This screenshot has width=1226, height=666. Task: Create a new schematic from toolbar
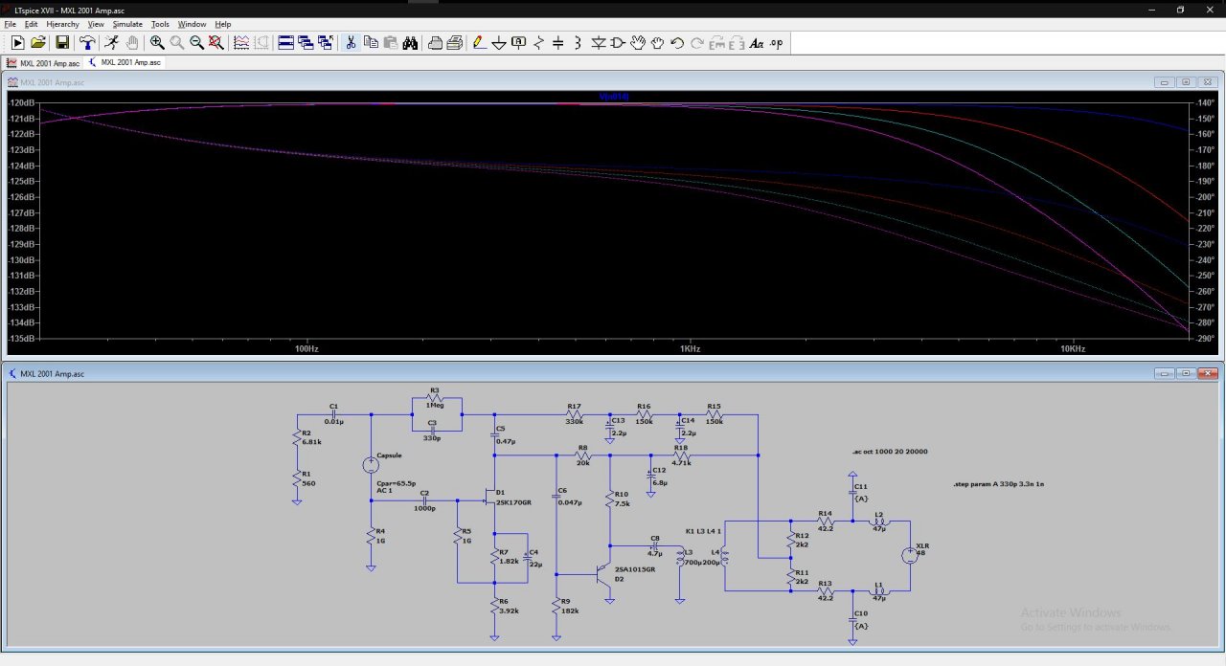click(17, 43)
